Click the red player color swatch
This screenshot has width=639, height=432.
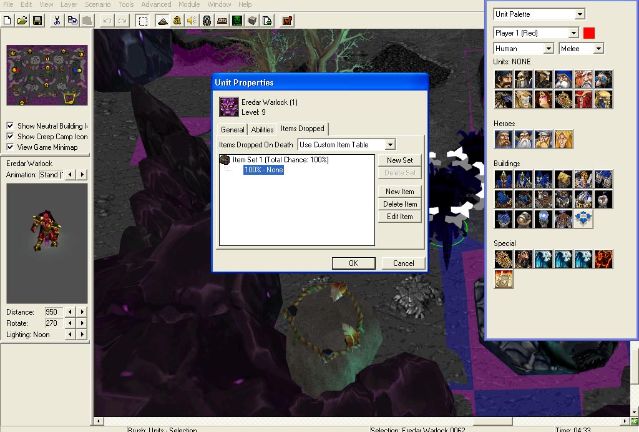[x=589, y=33]
